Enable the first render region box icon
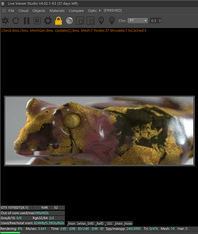Image resolution: width=198 pixels, height=234 pixels. [80, 21]
